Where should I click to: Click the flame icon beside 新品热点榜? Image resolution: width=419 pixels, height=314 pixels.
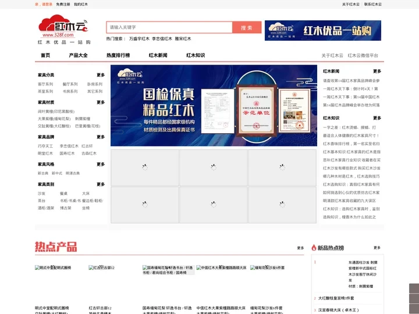[x=314, y=248]
